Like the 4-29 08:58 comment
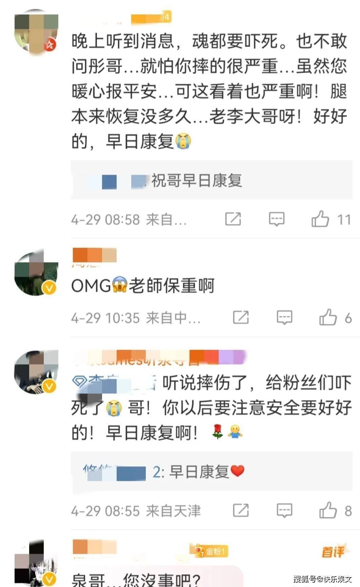Screen dimensions: 360x587 pyautogui.click(x=320, y=219)
